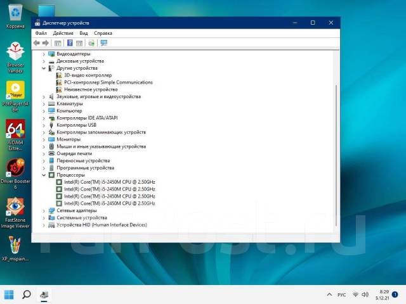406x304 pixels.
Task: Select the PotPlayer 64 bit desktop shortcut
Action: point(15,96)
